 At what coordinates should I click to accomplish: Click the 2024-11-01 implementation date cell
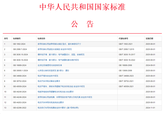pyautogui.click(x=150, y=108)
